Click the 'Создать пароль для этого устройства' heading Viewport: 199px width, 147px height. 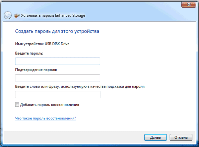pyautogui.click(x=57, y=31)
